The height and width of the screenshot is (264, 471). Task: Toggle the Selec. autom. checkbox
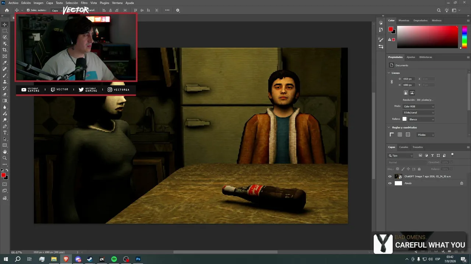28,10
